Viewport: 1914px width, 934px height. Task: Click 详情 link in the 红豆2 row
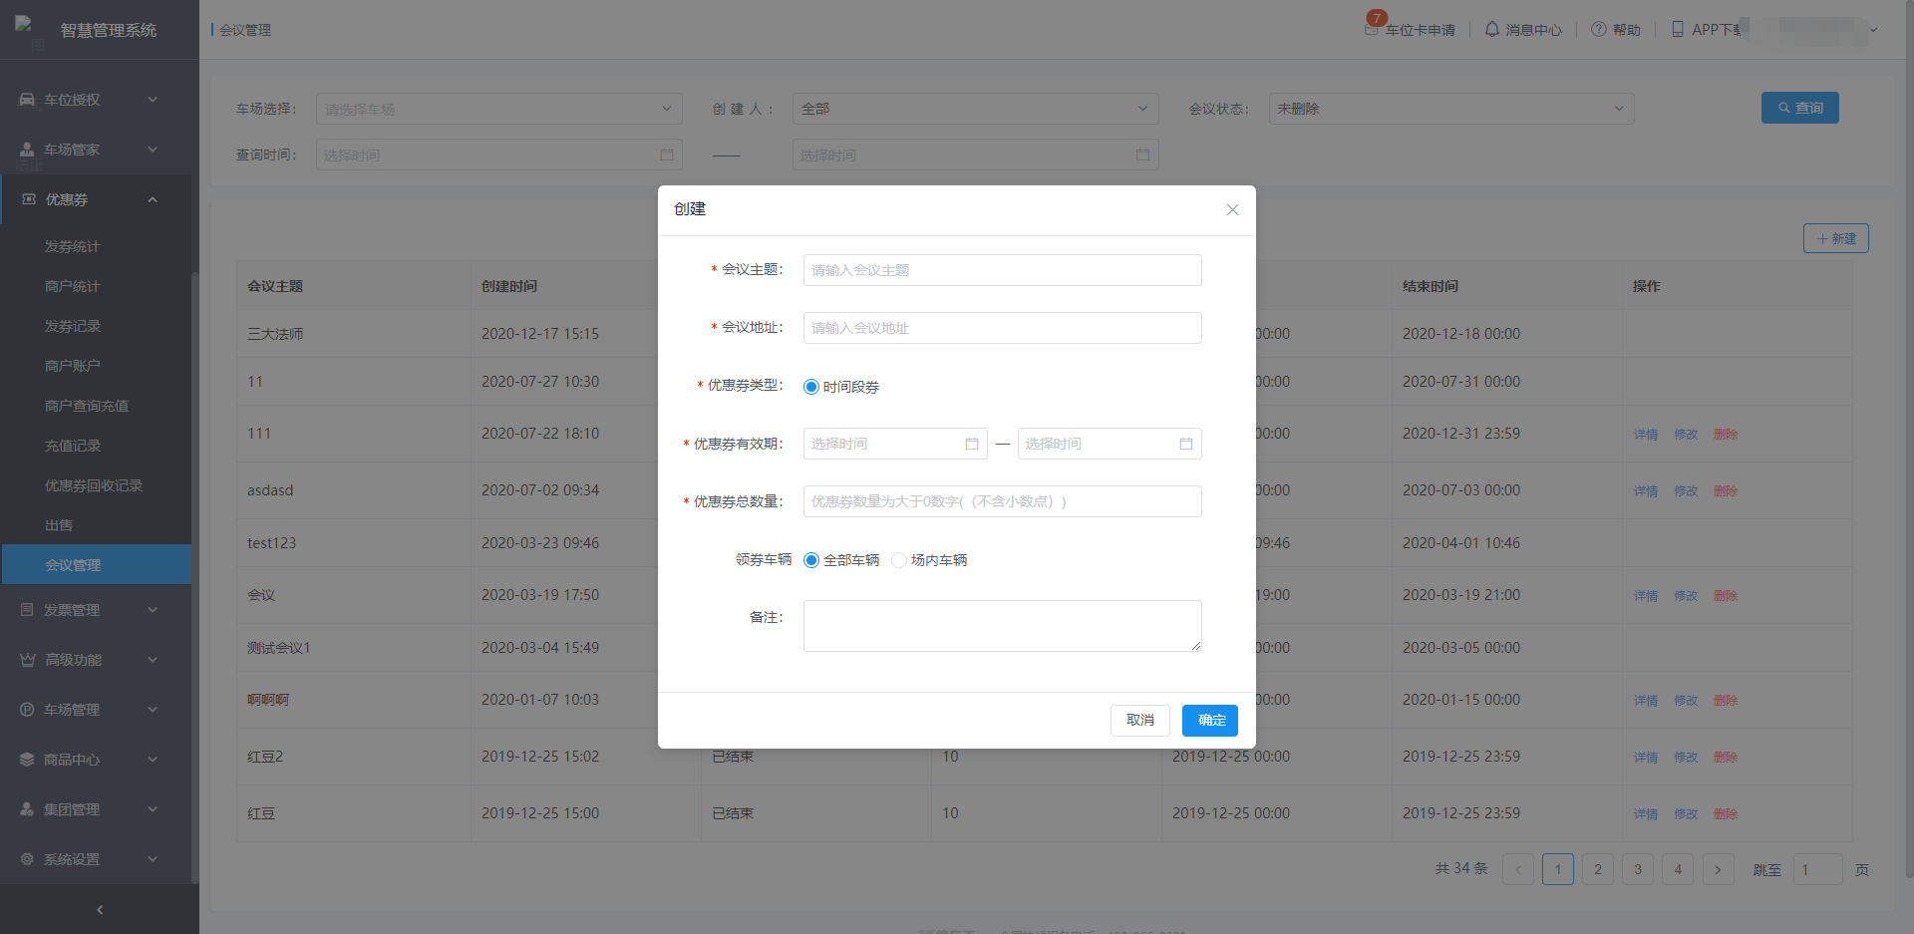point(1646,758)
